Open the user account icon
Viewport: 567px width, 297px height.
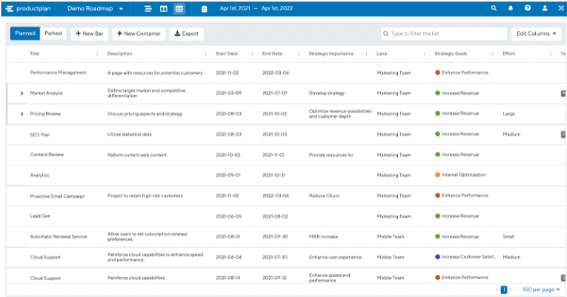(x=545, y=8)
